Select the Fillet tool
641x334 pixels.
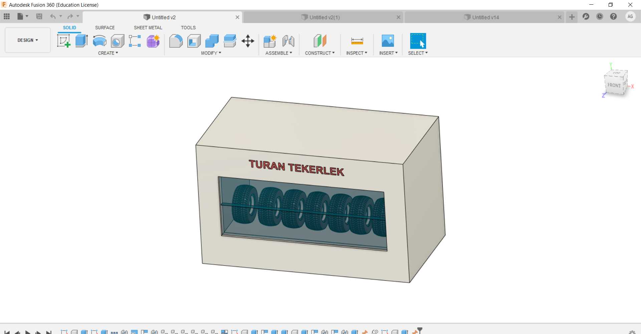[x=176, y=41]
